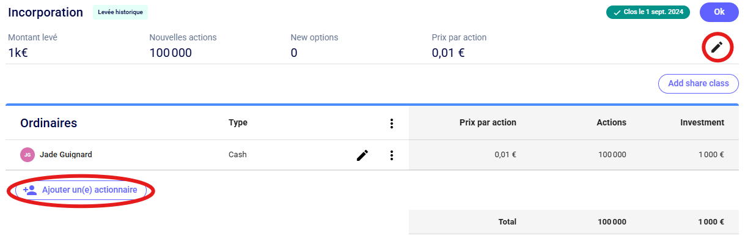This screenshot has width=745, height=252.
Task: Click the Levée historique tag
Action: click(x=120, y=12)
